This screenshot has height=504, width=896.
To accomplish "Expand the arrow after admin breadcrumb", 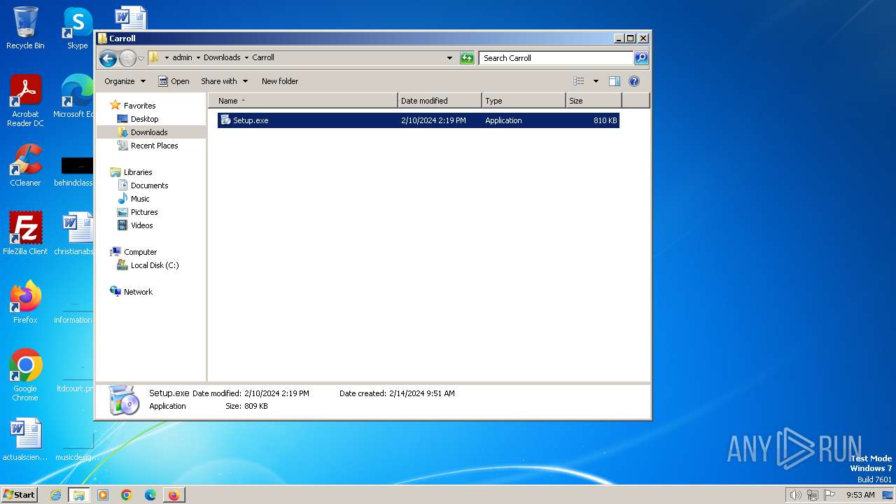I will pos(198,58).
